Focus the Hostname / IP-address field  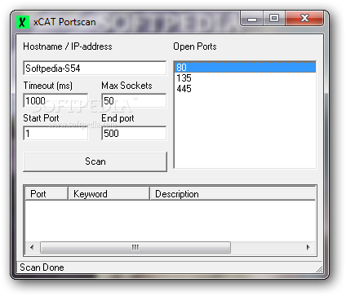tap(95, 68)
